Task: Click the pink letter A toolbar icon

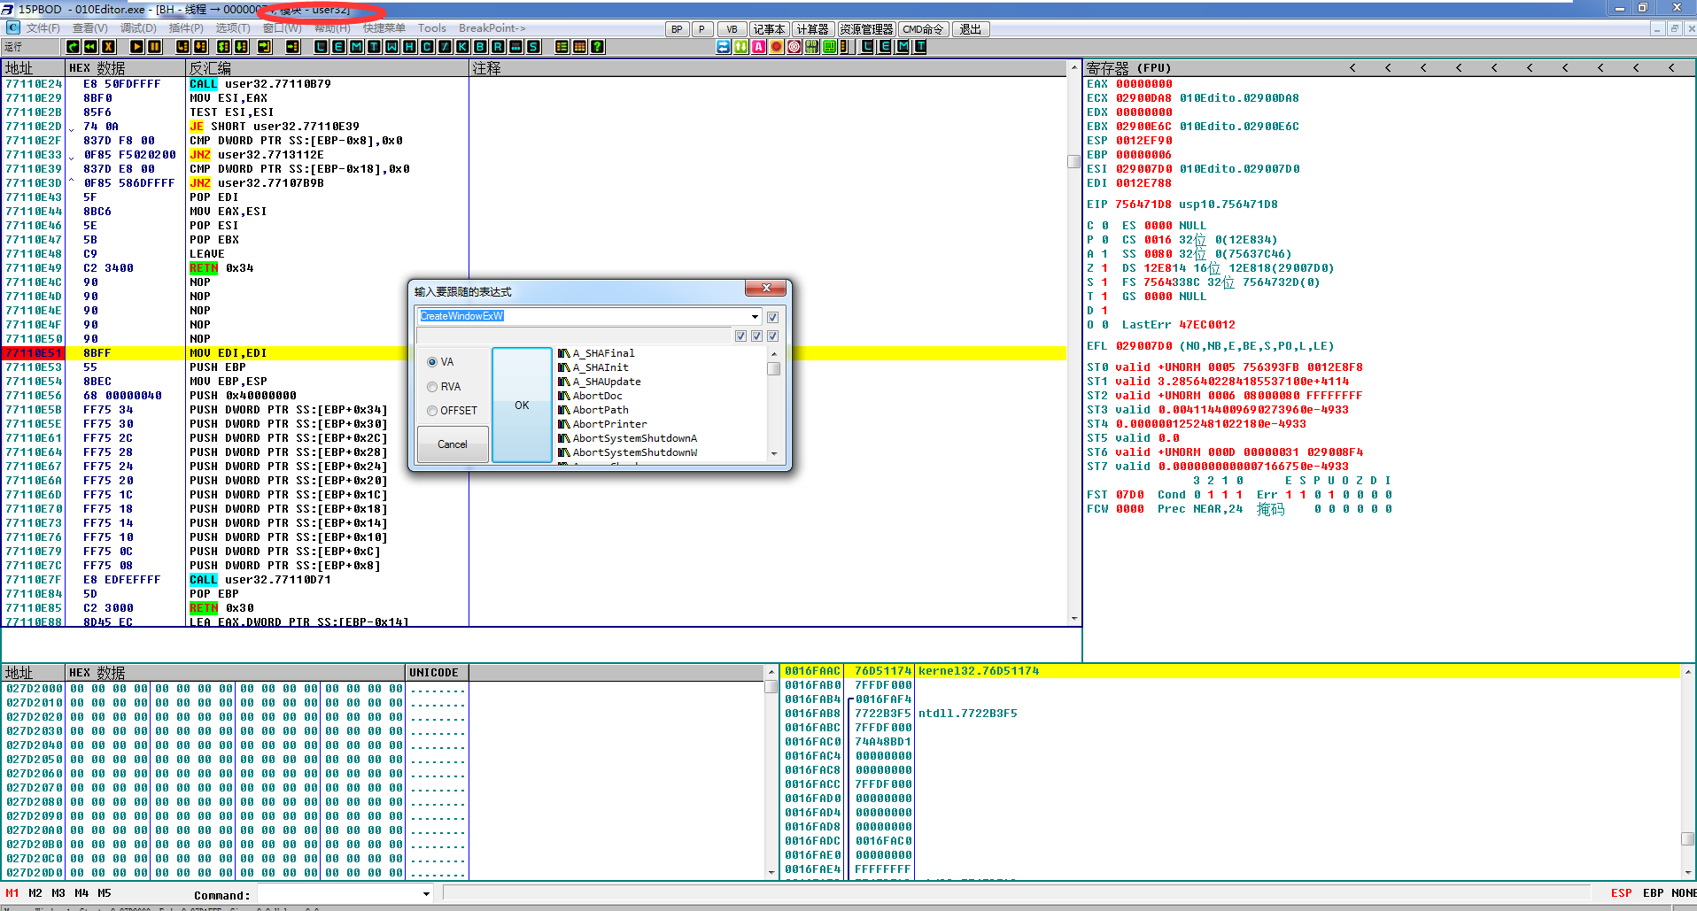Action: (x=758, y=47)
